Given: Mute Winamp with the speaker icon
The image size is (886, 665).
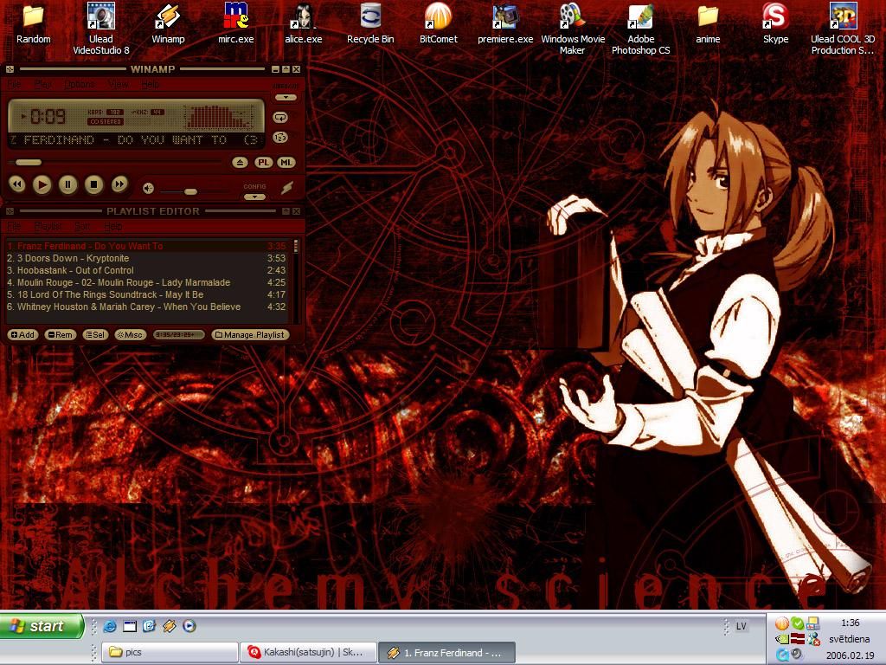Looking at the screenshot, I should coord(148,188).
